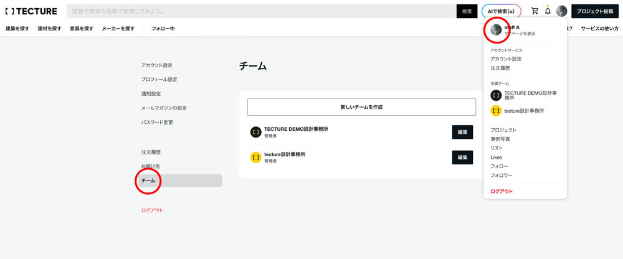Click the 検索 search button
This screenshot has width=623, height=259.
point(467,11)
